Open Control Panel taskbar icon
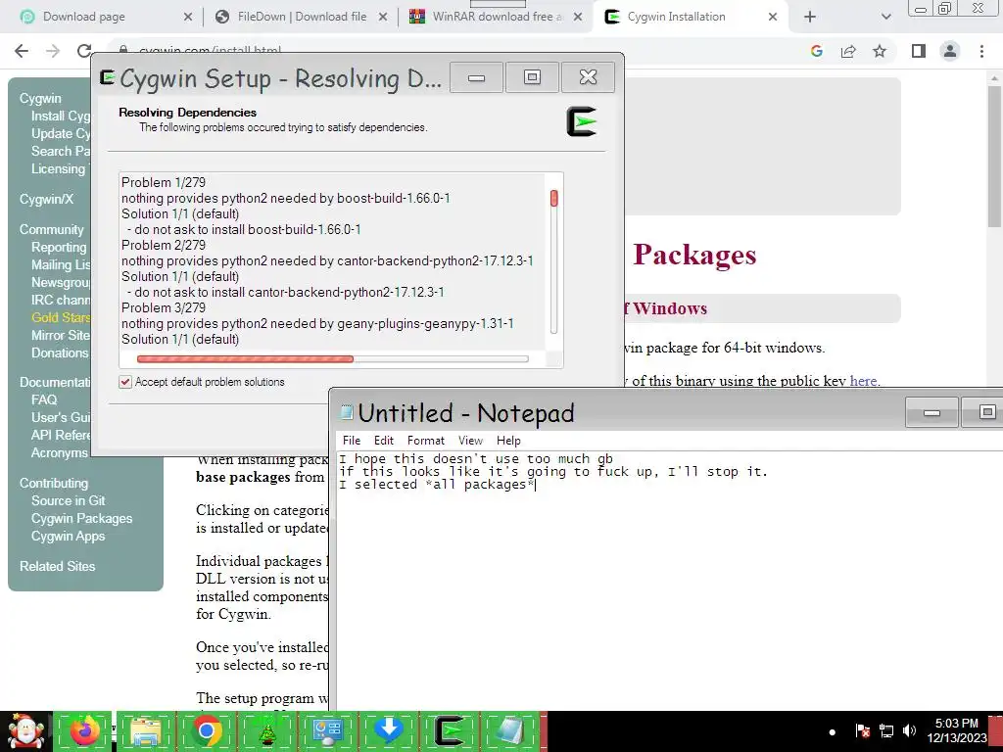The width and height of the screenshot is (1003, 752). click(327, 731)
